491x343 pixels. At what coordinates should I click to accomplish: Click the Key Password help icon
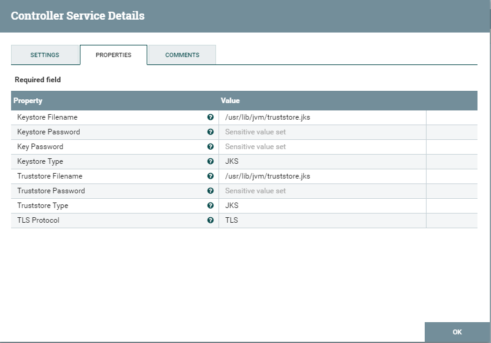211,147
